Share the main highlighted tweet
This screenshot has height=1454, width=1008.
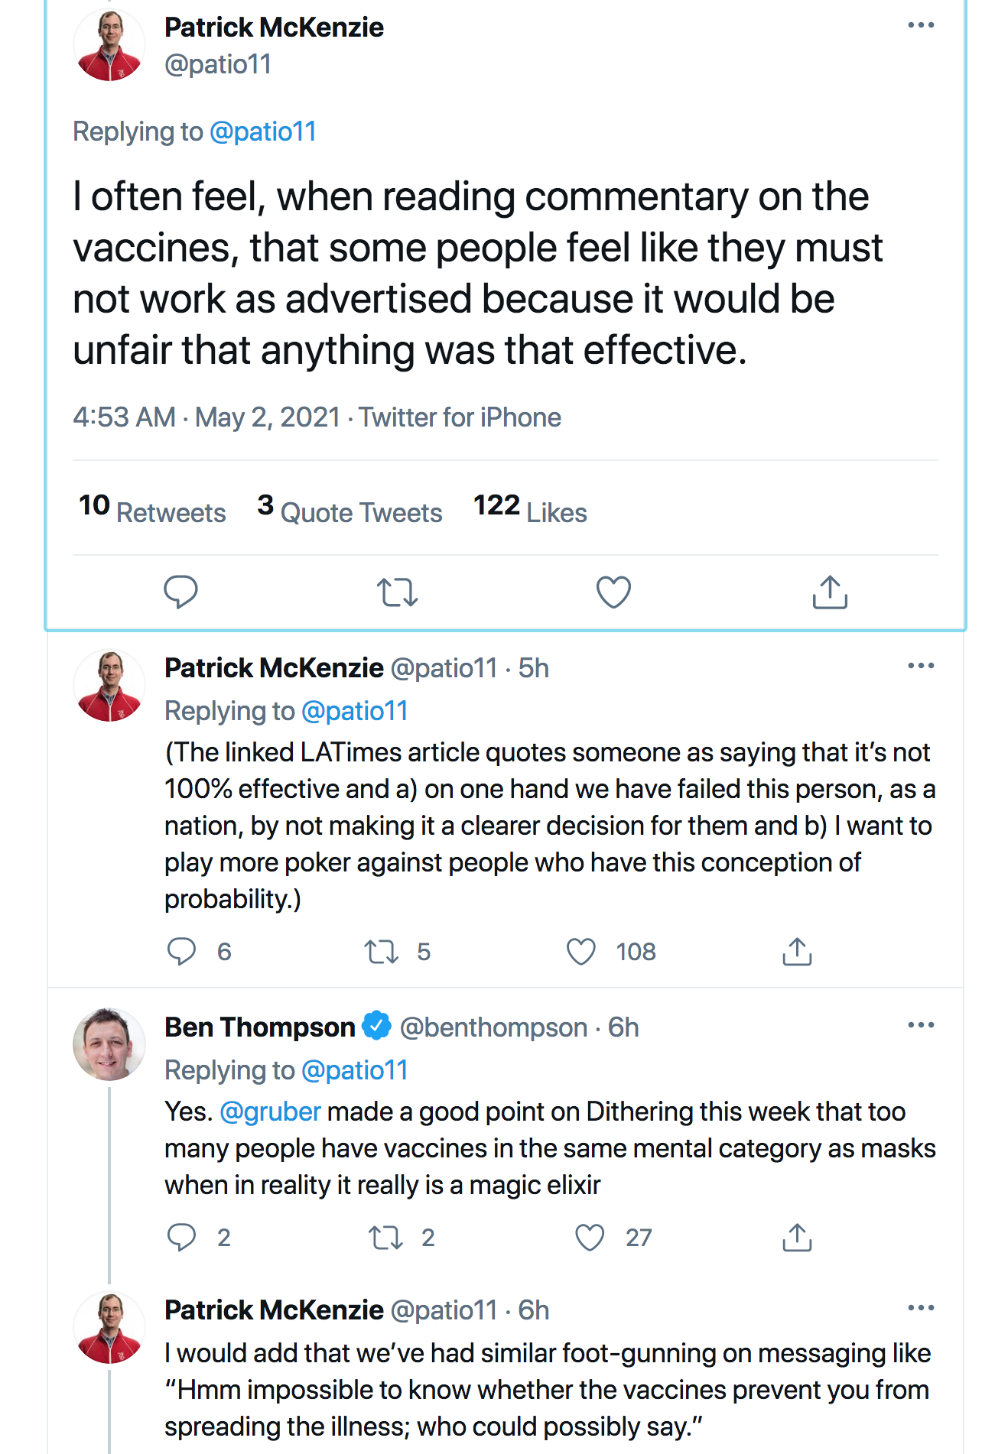click(x=830, y=592)
